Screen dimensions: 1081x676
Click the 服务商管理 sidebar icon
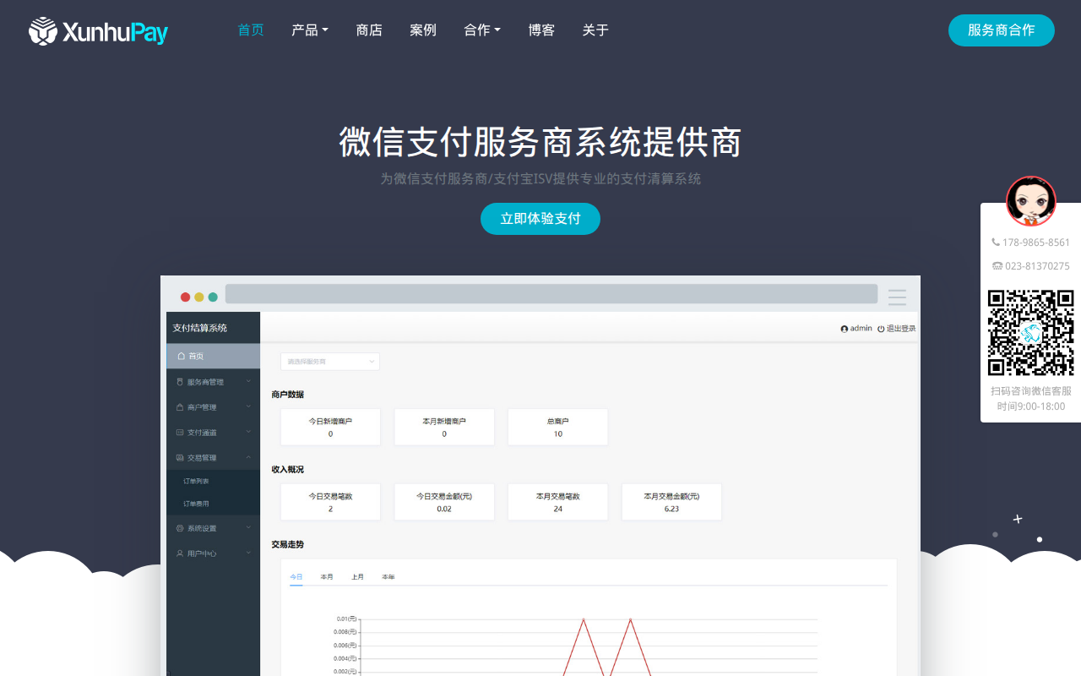(x=180, y=382)
